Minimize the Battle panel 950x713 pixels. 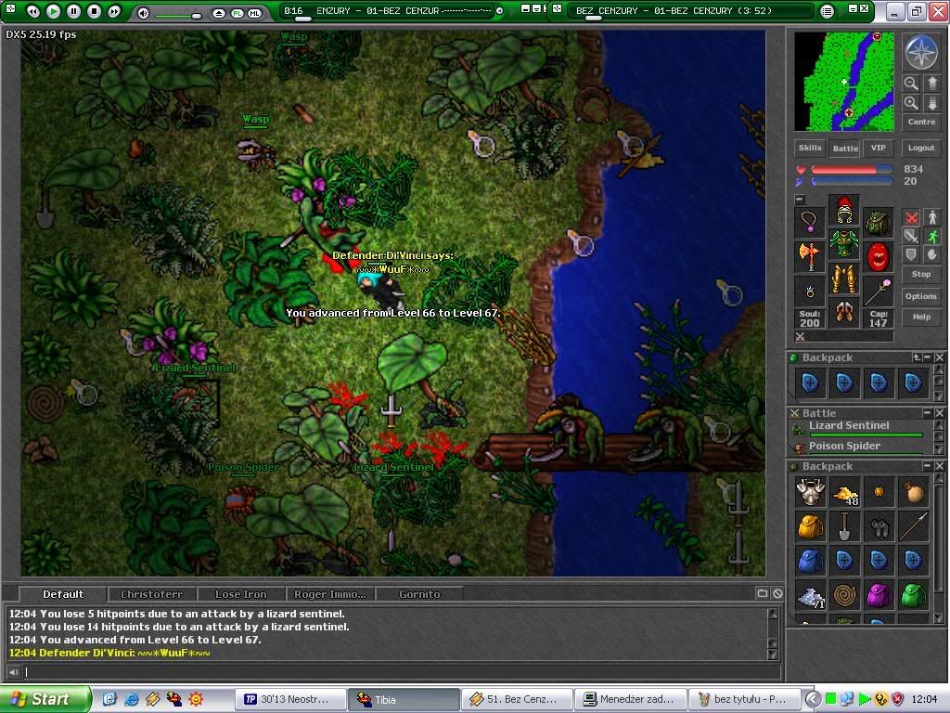click(927, 413)
